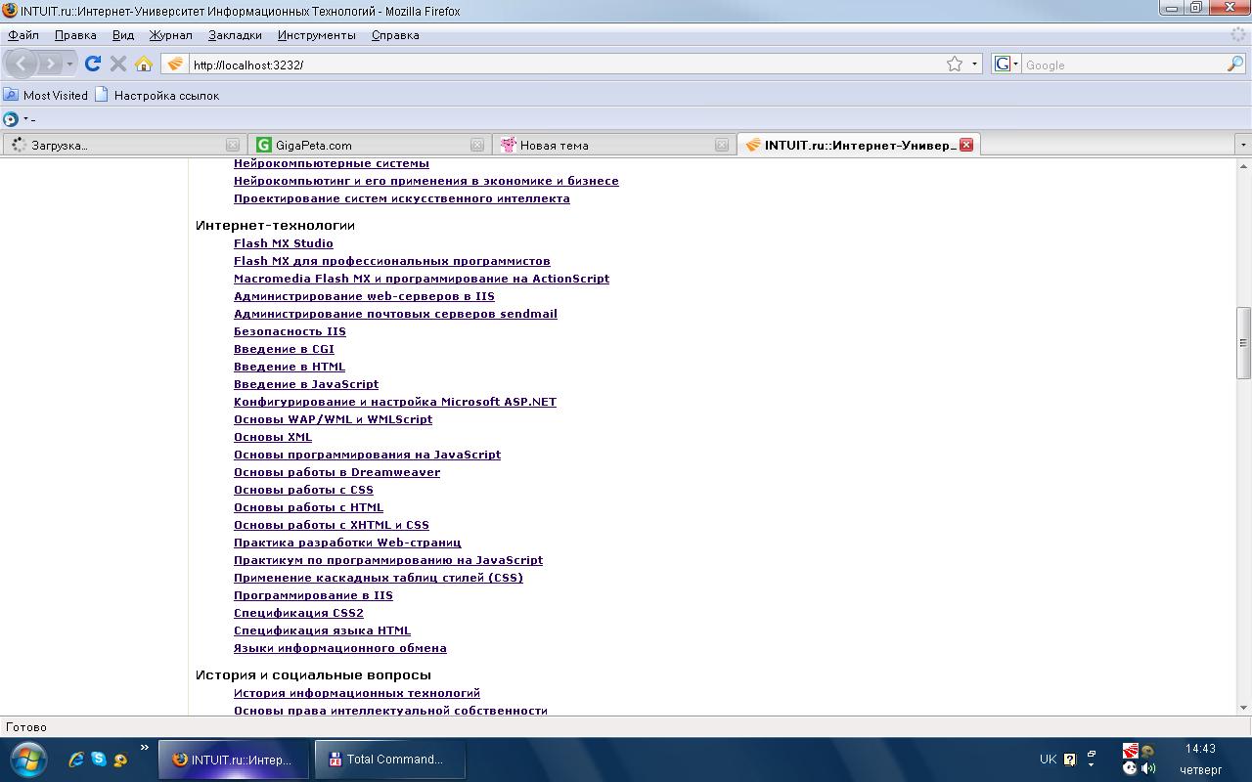Close the Загрузка… tab
Viewport: 1252px width, 782px height.
tap(233, 145)
